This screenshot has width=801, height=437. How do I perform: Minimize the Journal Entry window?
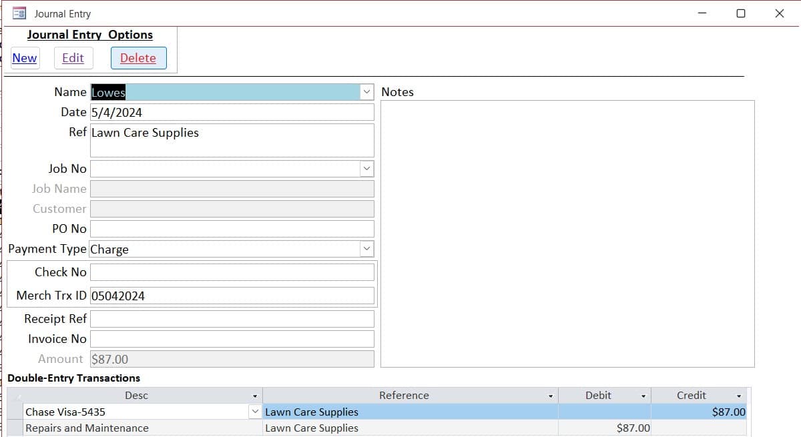702,13
